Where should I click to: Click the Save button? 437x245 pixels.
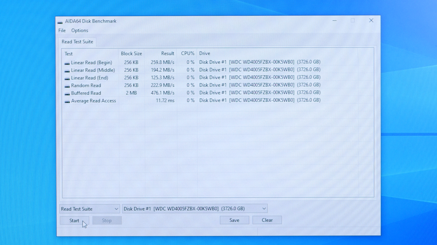pyautogui.click(x=235, y=220)
